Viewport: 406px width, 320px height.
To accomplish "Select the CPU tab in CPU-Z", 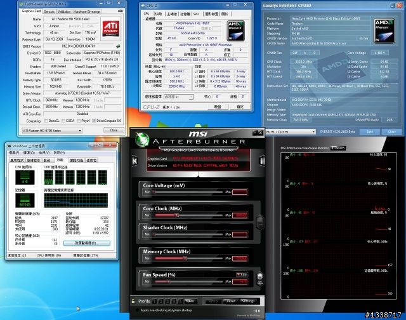I will click(x=147, y=13).
